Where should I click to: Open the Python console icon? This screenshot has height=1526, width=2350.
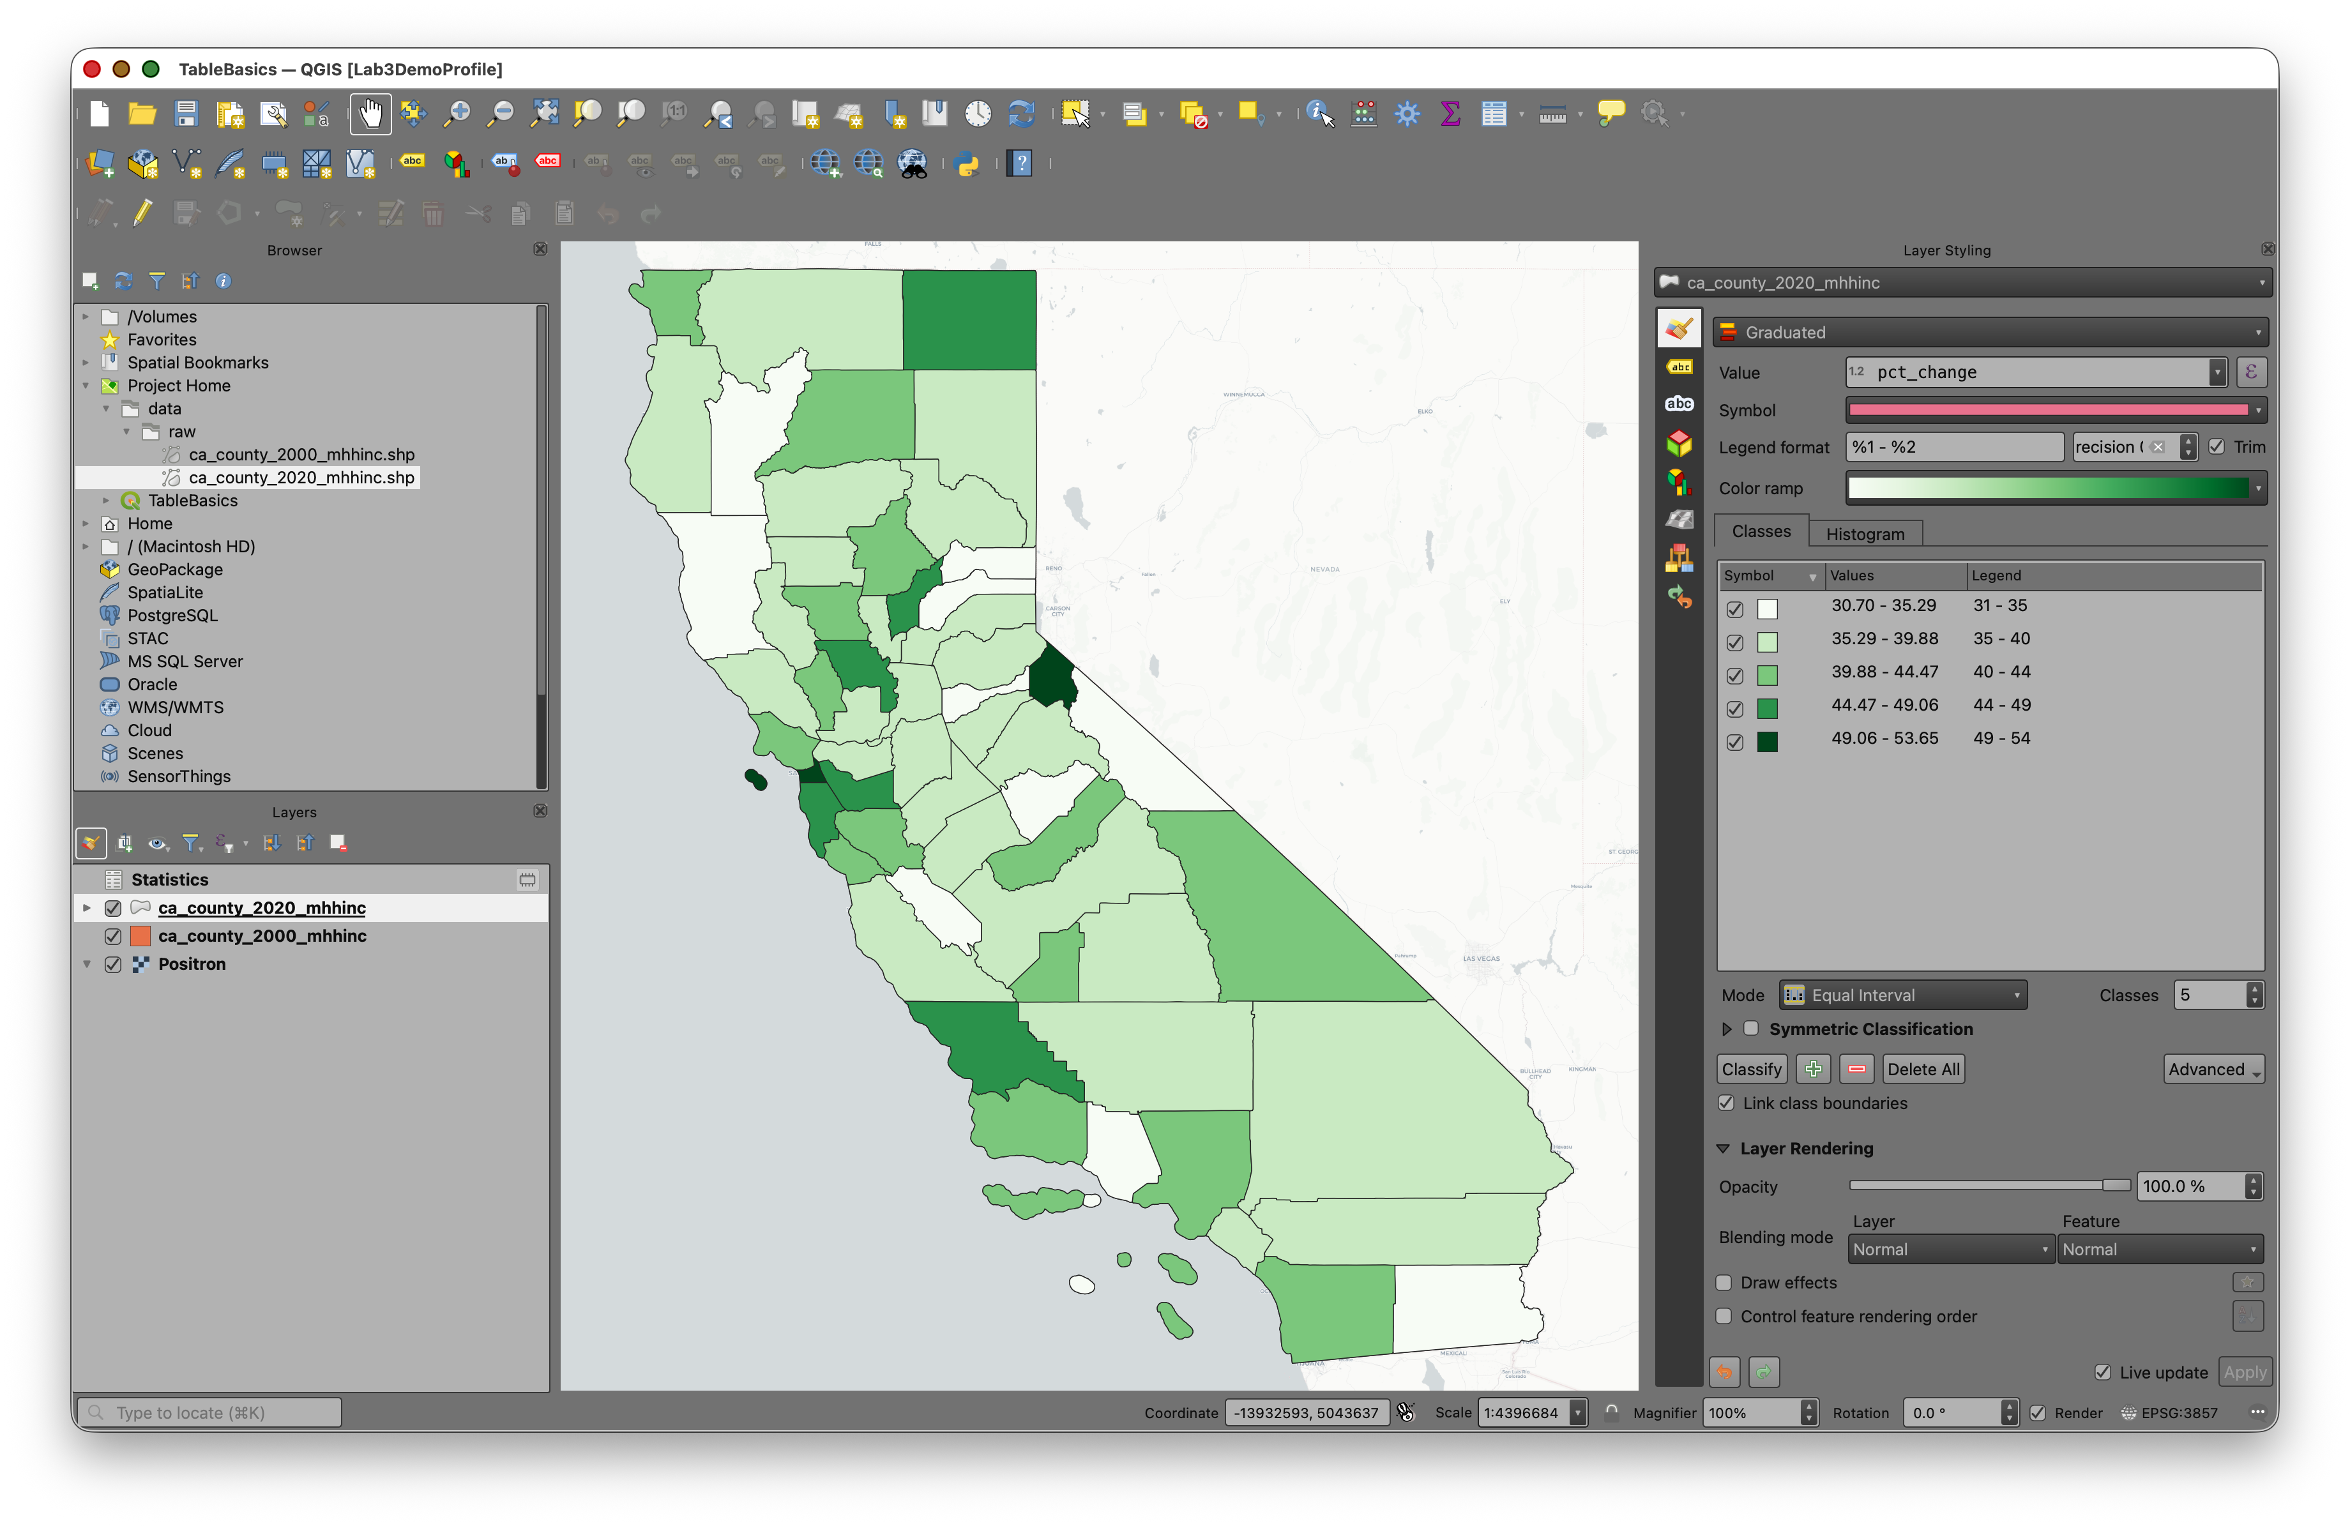point(967,164)
